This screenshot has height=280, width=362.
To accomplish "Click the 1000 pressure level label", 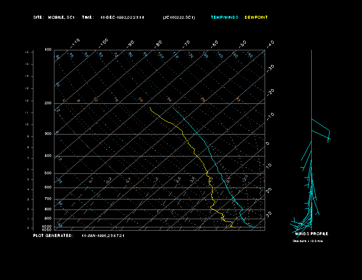I will coord(47,226).
